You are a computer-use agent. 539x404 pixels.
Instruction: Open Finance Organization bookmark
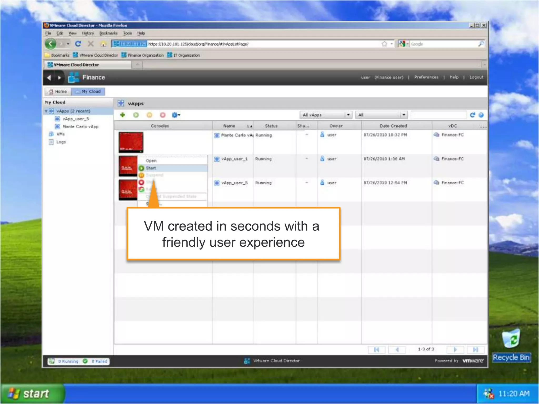coord(142,55)
